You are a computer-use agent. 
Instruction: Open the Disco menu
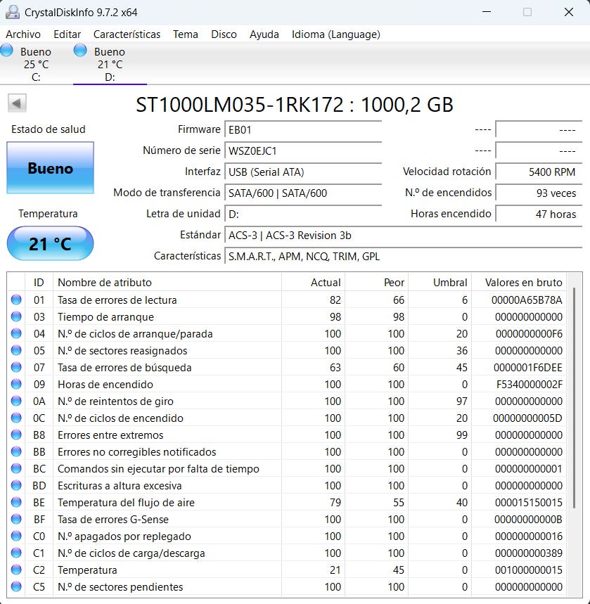pos(224,34)
